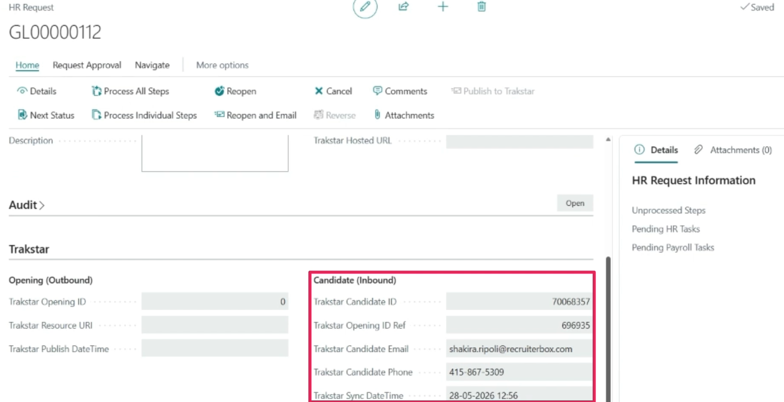Expand the Audit section header
The image size is (784, 402).
coord(27,205)
